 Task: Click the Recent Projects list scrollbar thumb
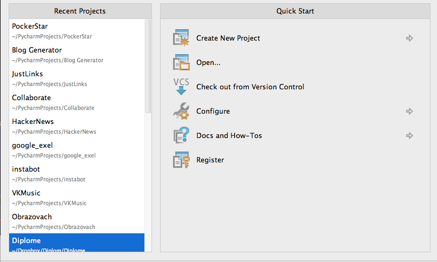point(148,67)
